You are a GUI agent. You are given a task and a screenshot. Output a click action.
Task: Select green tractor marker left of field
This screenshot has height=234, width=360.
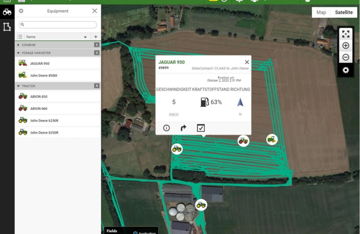click(x=177, y=149)
